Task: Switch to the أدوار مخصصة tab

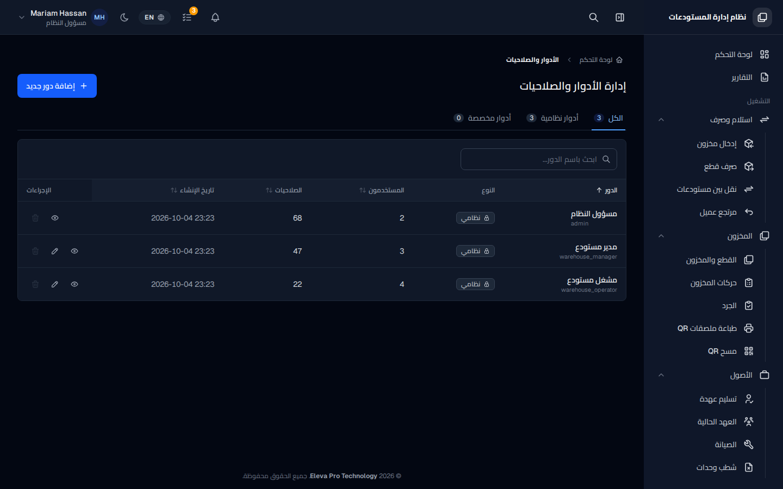Action: point(482,118)
